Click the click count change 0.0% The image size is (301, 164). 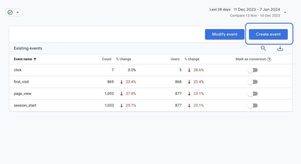pyautogui.click(x=132, y=70)
